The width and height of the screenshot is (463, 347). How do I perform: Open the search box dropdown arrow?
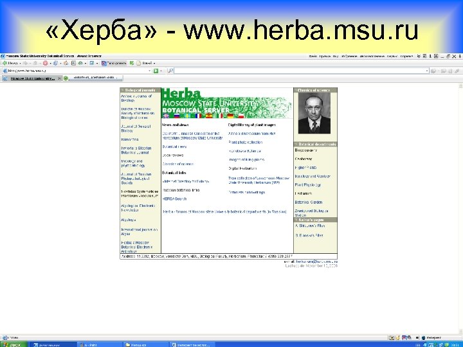(x=427, y=71)
